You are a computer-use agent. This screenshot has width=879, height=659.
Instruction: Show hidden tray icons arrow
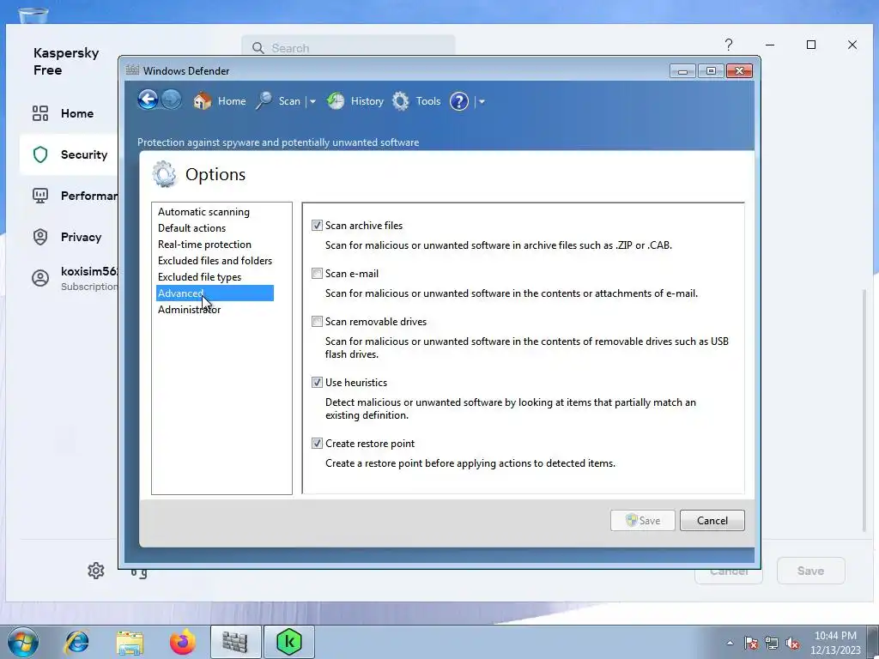tap(730, 643)
